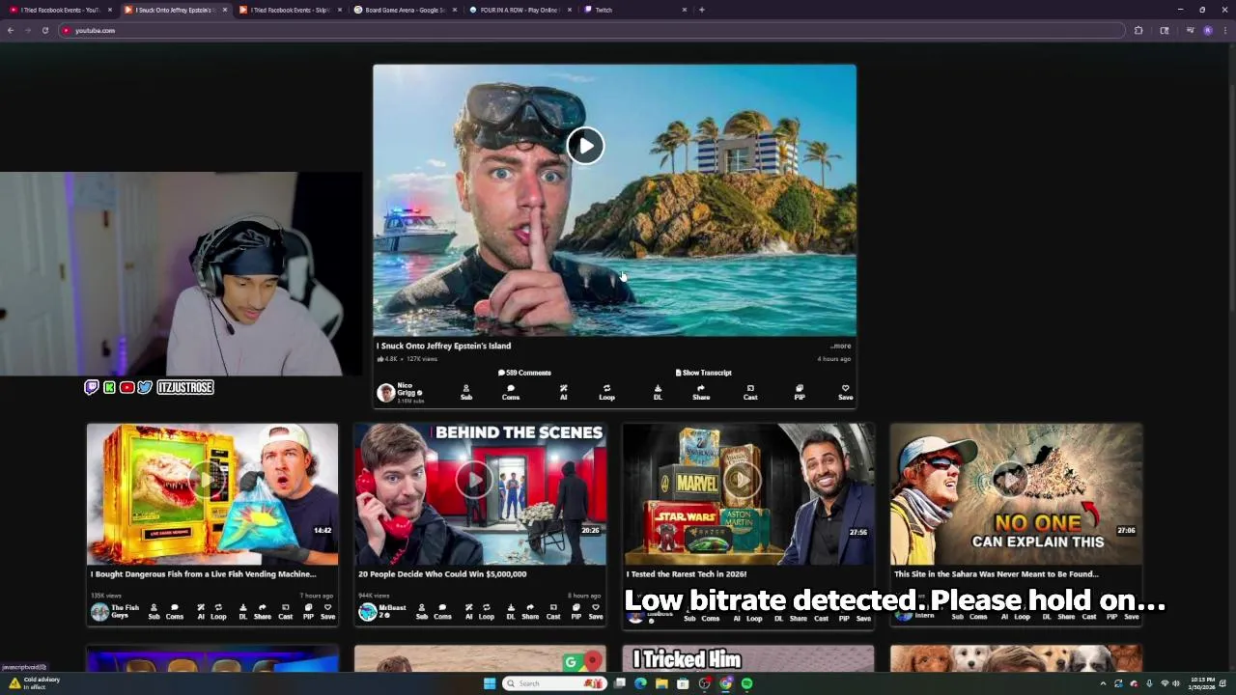Open the 589 Comments link
The height and width of the screenshot is (695, 1236).
point(524,373)
